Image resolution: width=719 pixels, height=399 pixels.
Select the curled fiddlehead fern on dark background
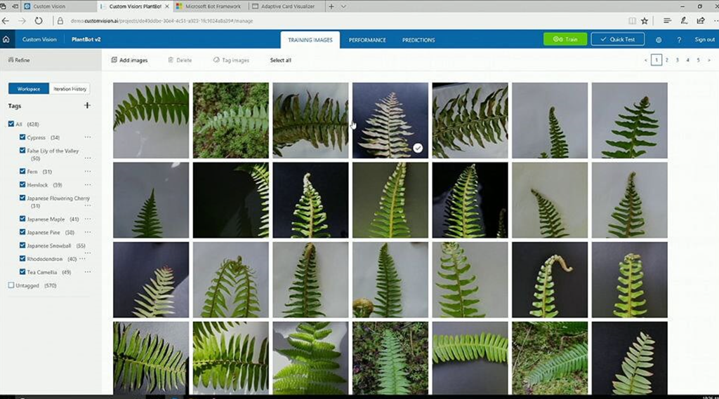(x=550, y=280)
